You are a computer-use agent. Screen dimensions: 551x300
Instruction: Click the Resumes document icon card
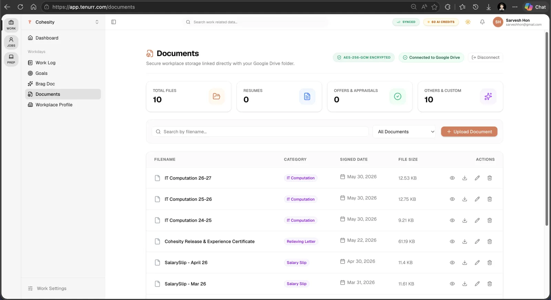(x=307, y=96)
